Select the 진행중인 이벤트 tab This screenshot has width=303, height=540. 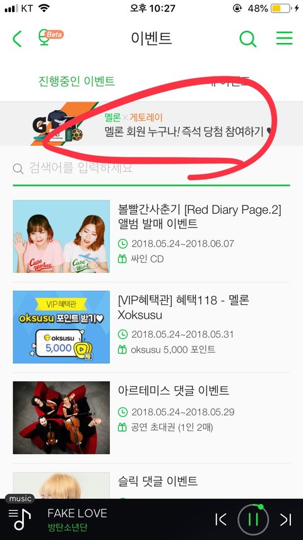pyautogui.click(x=76, y=82)
